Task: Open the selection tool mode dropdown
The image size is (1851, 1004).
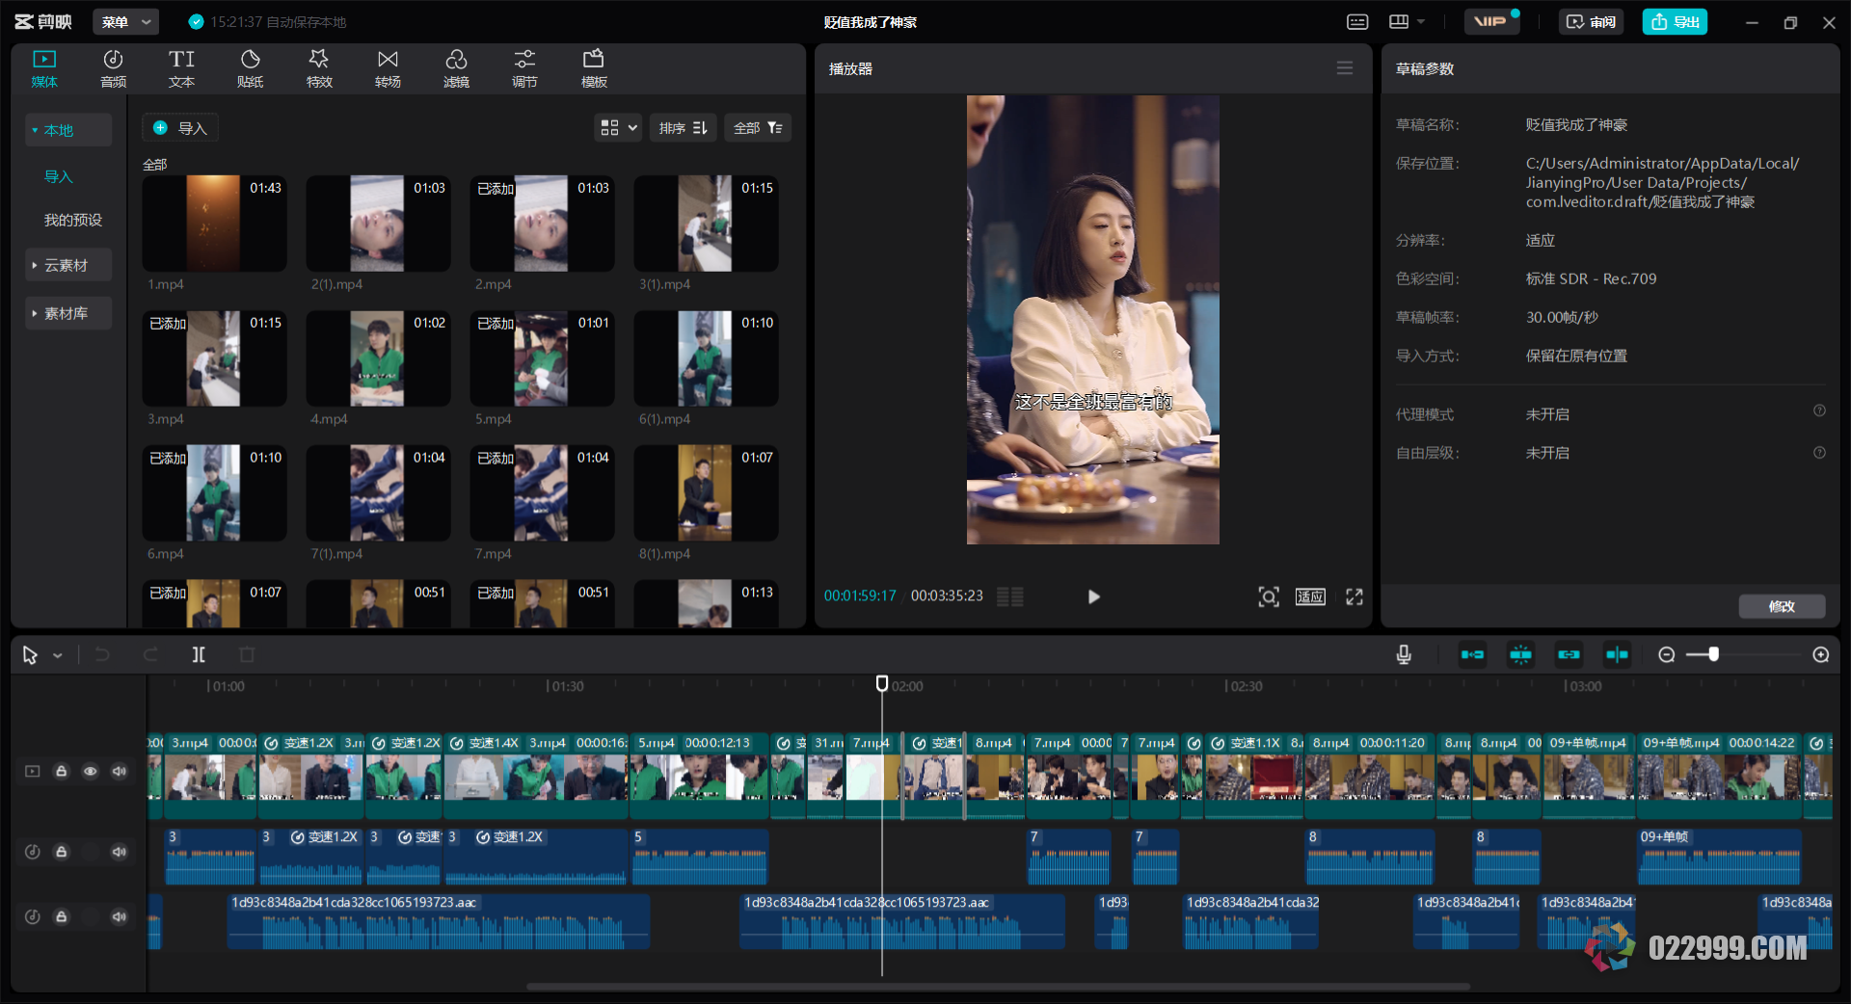Action: pyautogui.click(x=58, y=655)
